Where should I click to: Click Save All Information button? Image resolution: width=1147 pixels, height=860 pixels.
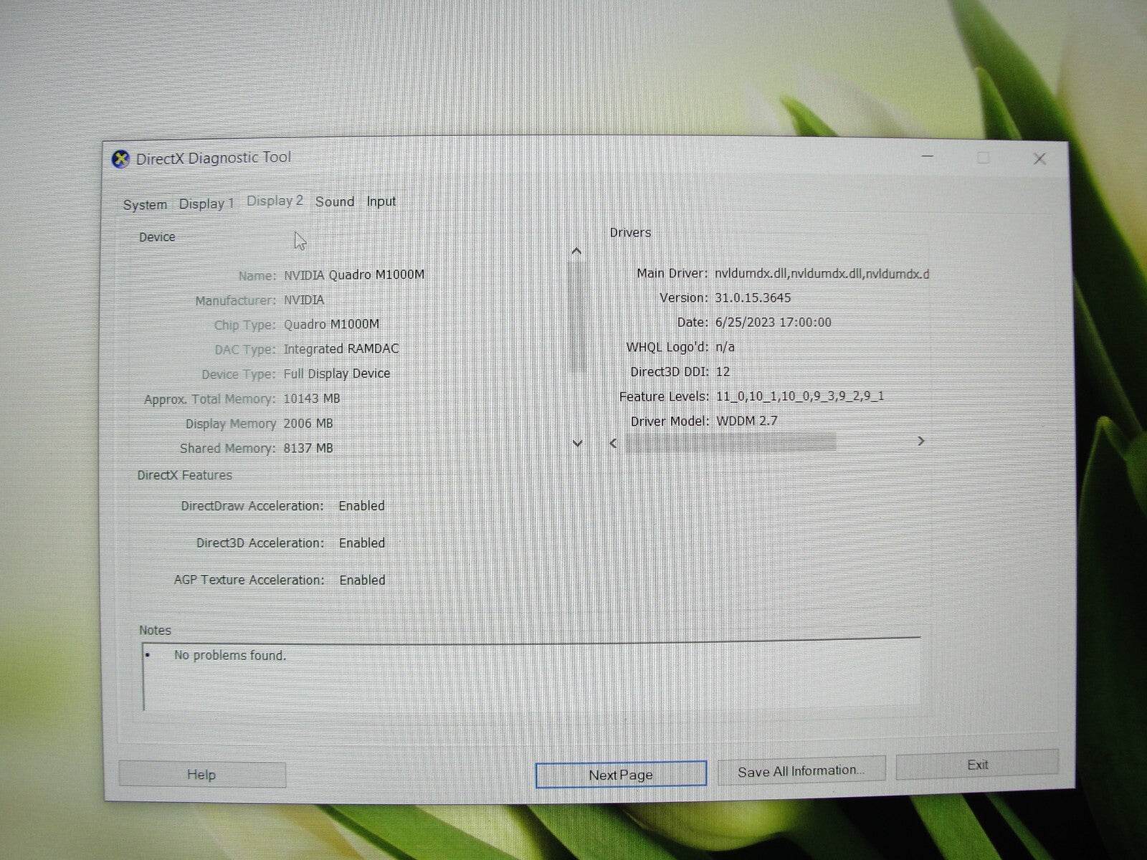click(801, 770)
